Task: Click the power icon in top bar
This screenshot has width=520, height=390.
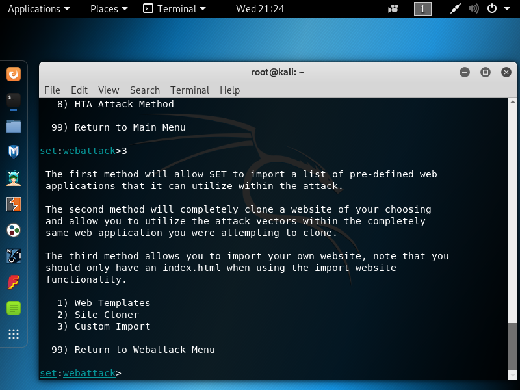Action: (492, 8)
